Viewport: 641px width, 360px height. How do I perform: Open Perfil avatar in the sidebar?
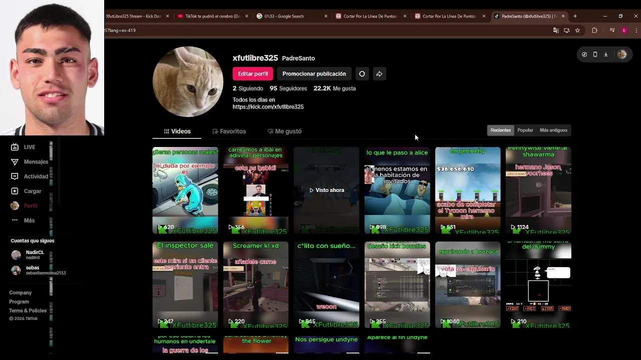[x=15, y=205]
